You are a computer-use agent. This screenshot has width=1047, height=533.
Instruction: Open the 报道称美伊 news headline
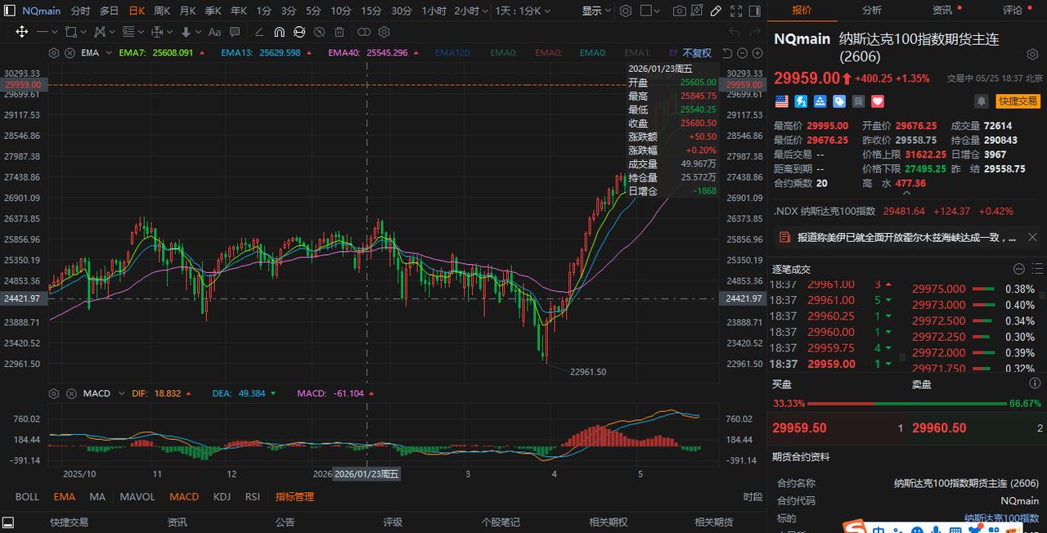coord(905,237)
